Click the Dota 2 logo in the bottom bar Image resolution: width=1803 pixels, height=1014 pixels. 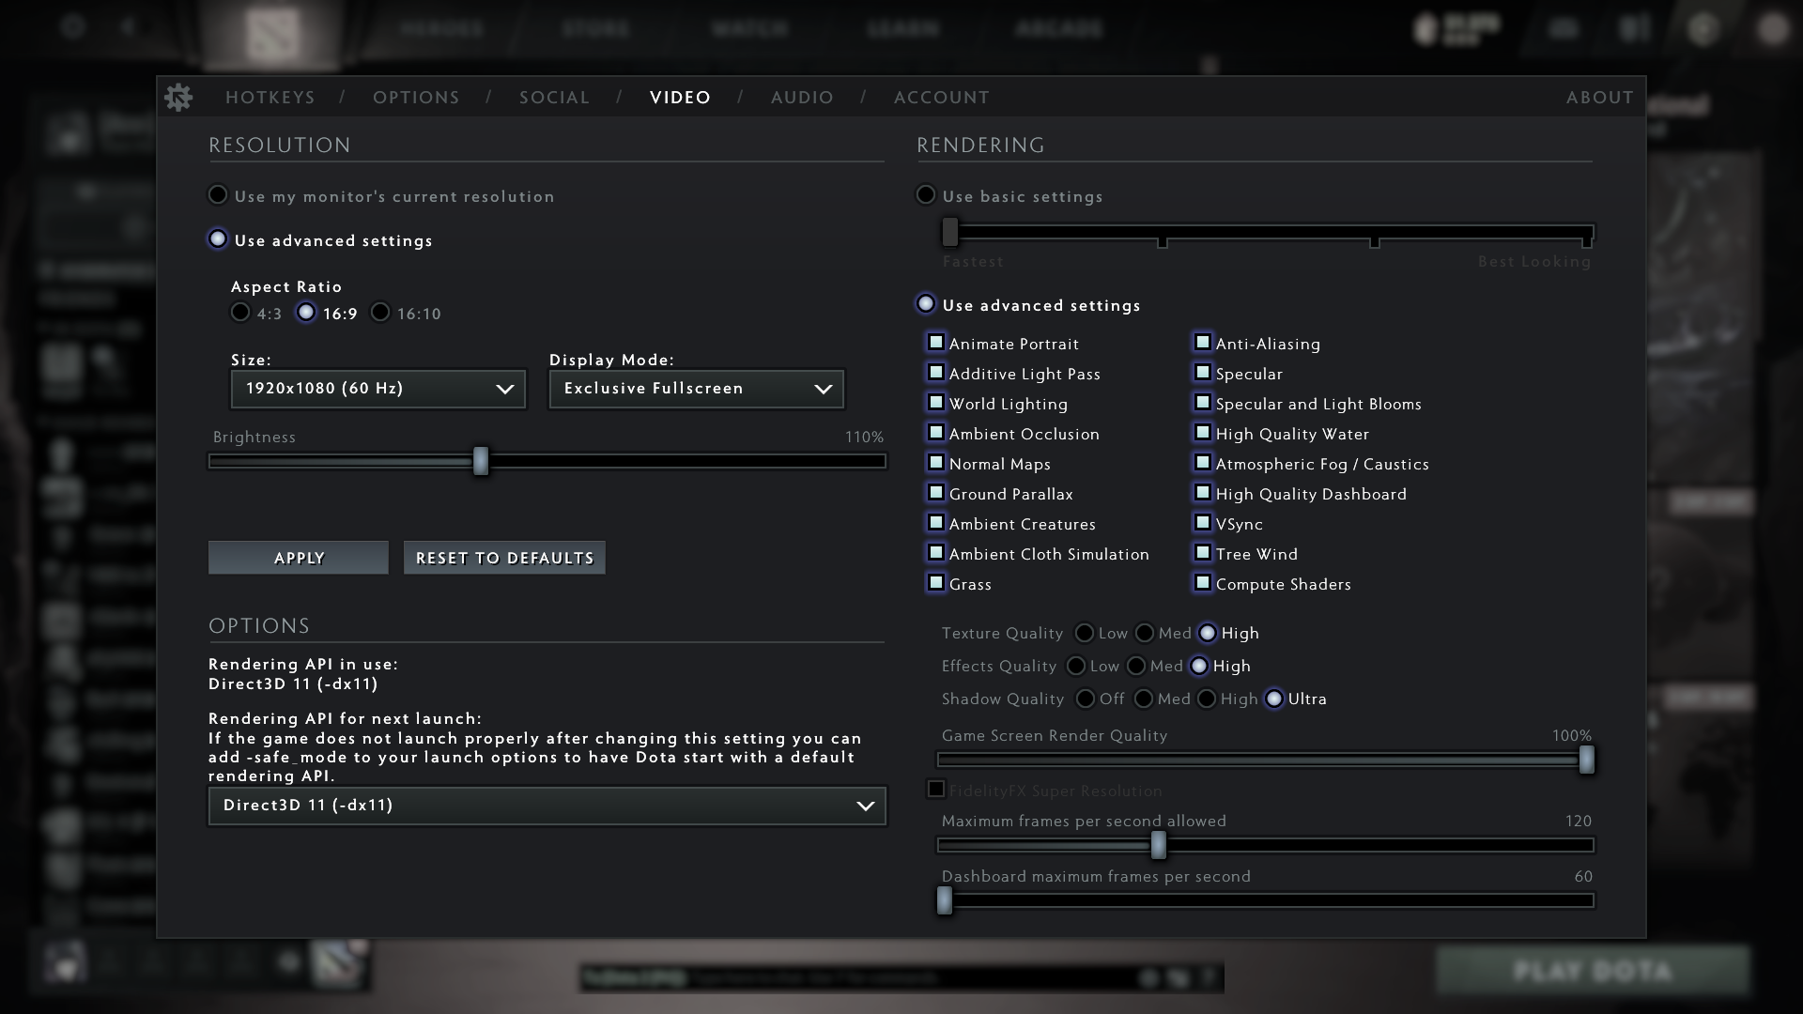pos(340,963)
